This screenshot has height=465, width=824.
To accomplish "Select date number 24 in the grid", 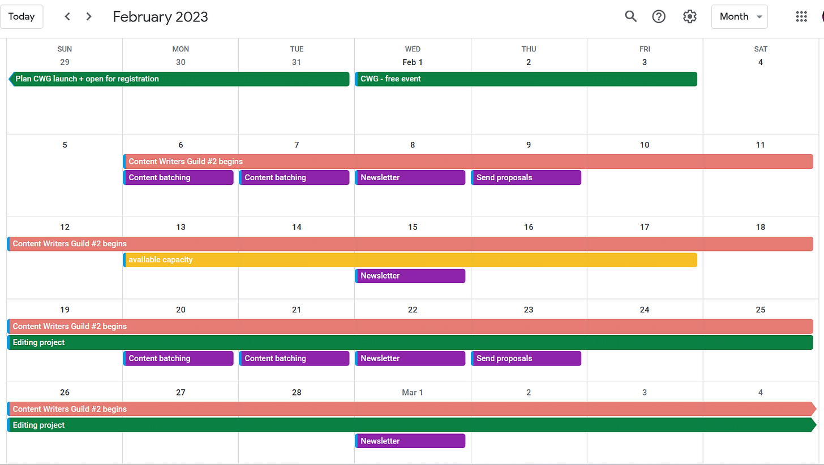I will tap(645, 310).
